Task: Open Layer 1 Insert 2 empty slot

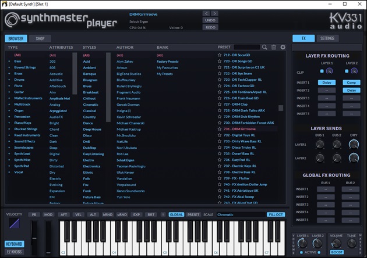Action: 327,91
